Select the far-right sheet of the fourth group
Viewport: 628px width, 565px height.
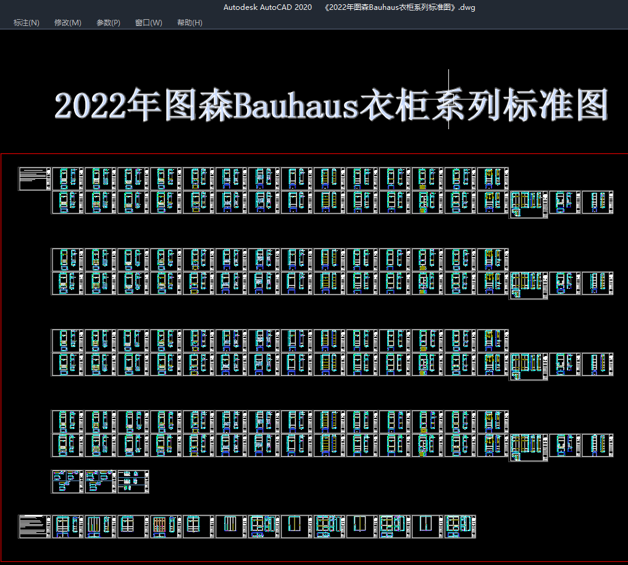(x=598, y=445)
